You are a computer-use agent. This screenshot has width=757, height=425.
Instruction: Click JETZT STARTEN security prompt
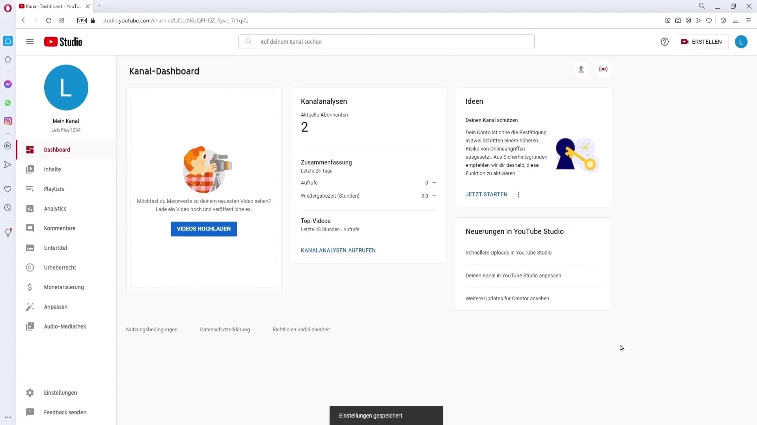(x=486, y=194)
